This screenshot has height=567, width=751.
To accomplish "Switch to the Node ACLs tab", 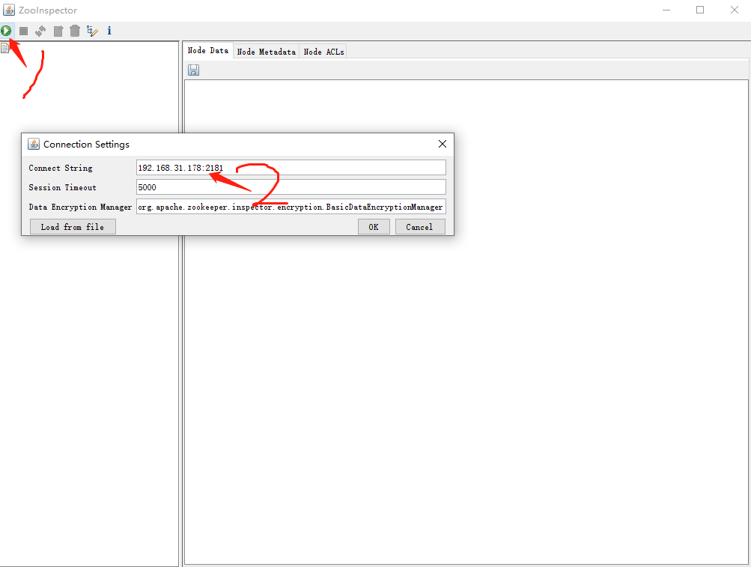I will click(x=323, y=52).
